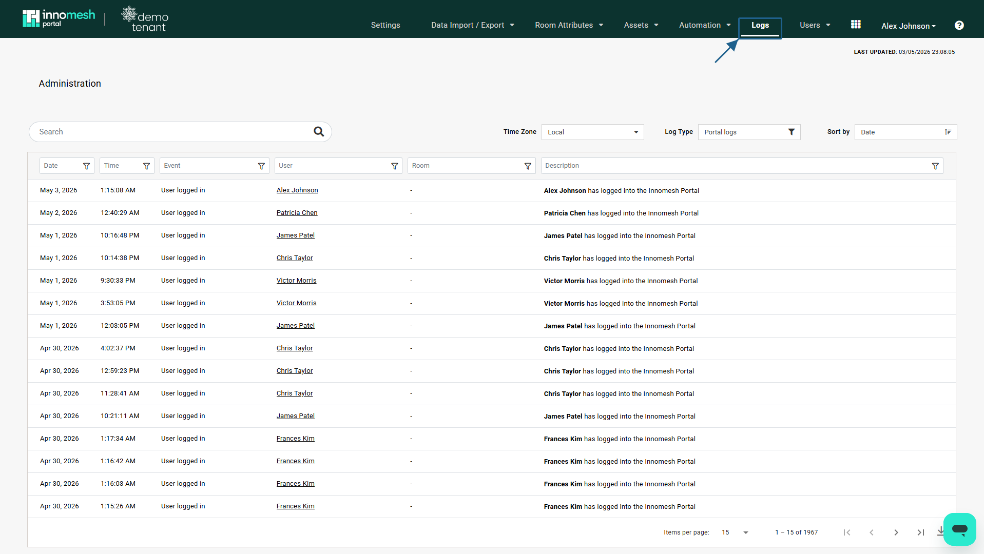This screenshot has height=554, width=984.
Task: Click the Time filter field
Action: 127,166
